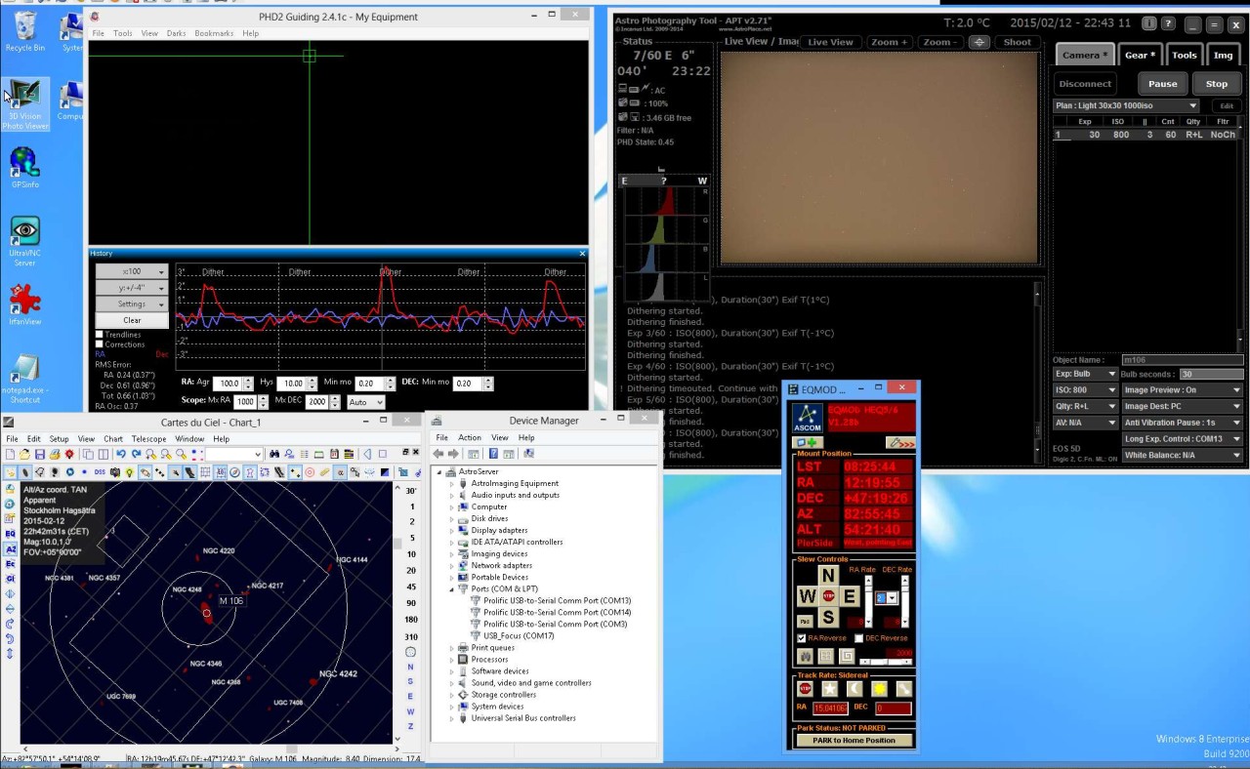This screenshot has height=769, width=1250.
Task: Select star sidereal tracking icon in EQMOD
Action: click(829, 688)
